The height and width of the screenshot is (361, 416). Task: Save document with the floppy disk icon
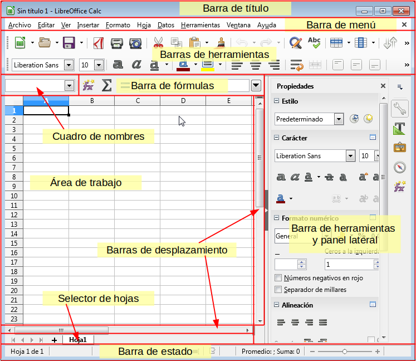[68, 43]
